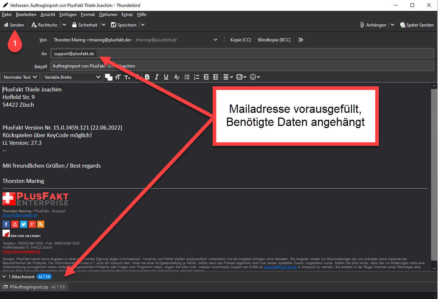This screenshot has height=299, width=438.
Task: Apply bulleted list
Action: [x=187, y=77]
